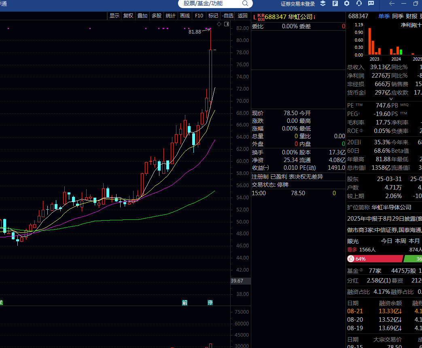The height and width of the screenshot is (348, 422).
Task: Click the 返回 button
Action: point(242,16)
